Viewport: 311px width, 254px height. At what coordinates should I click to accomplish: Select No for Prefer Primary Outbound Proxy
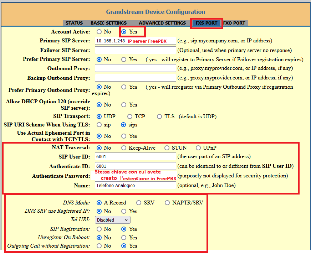pos(99,87)
